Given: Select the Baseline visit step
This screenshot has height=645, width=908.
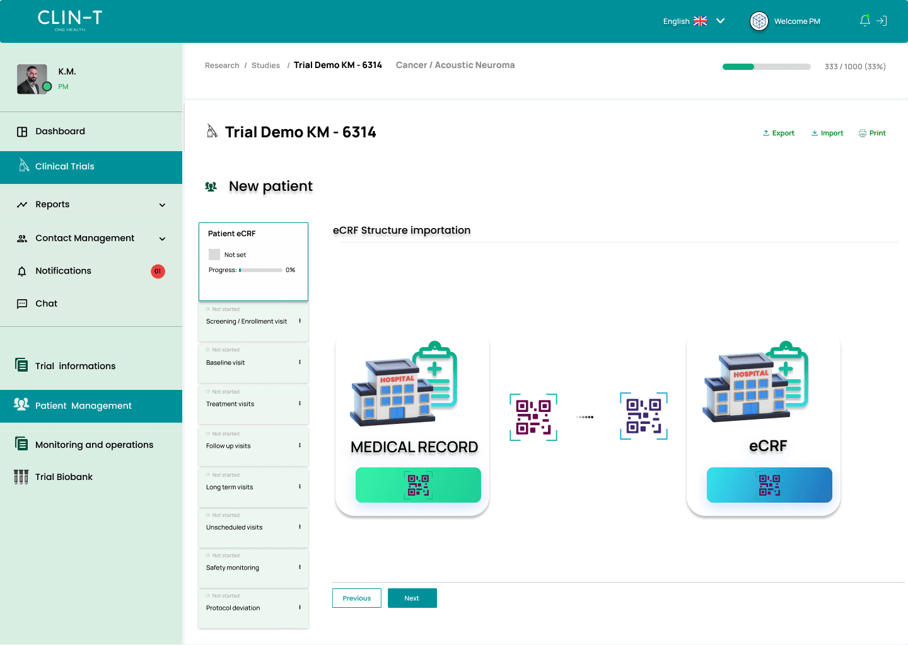Looking at the screenshot, I should 253,364.
